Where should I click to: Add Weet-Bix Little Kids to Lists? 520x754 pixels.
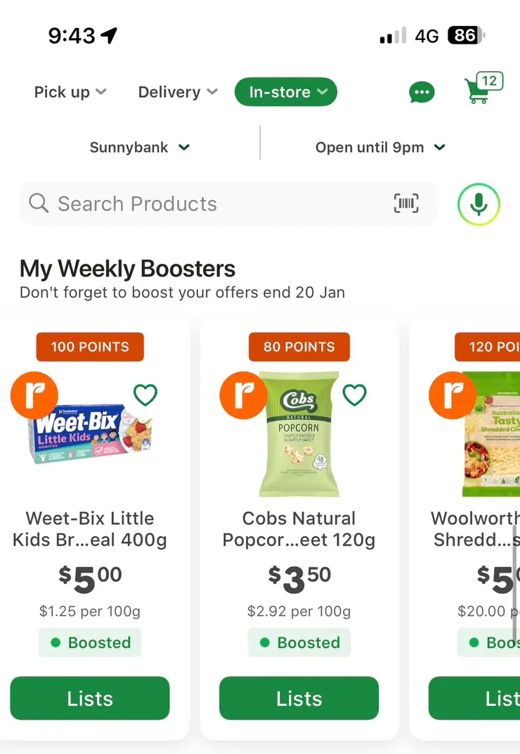(x=90, y=698)
